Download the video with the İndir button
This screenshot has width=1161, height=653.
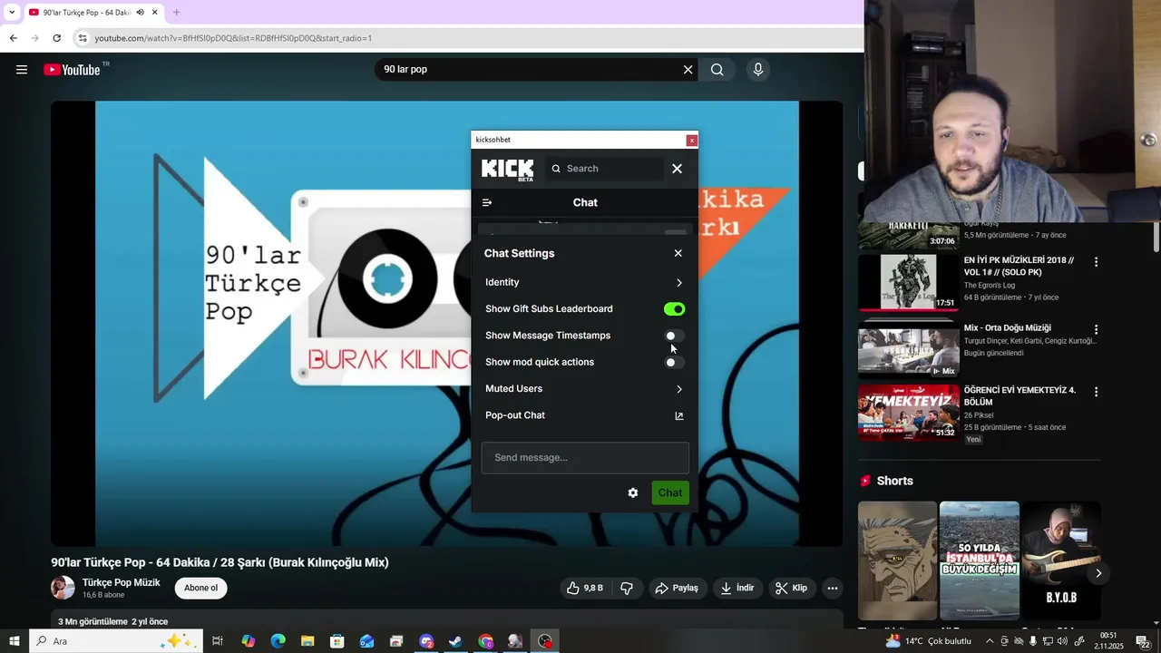[x=737, y=588]
